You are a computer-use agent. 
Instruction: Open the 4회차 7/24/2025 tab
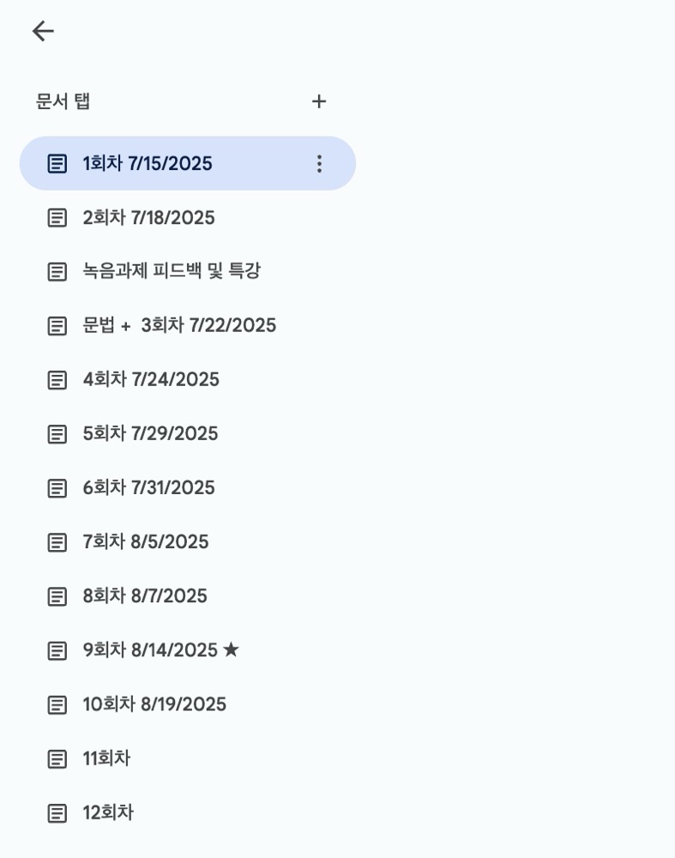pos(188,380)
